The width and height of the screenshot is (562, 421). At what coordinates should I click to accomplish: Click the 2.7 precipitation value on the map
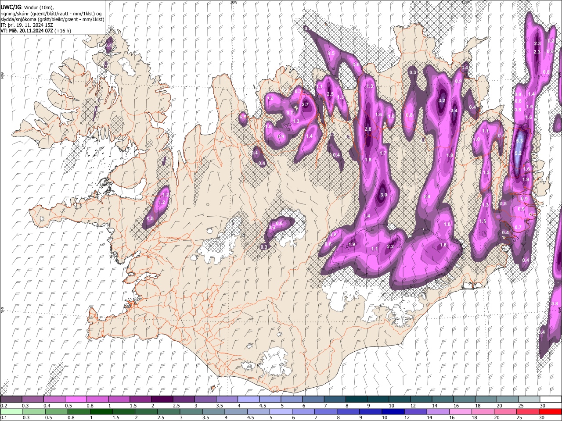306,105
